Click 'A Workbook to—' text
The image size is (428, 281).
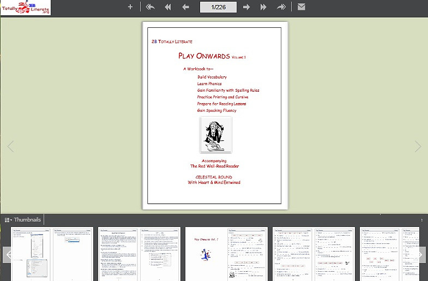[198, 69]
